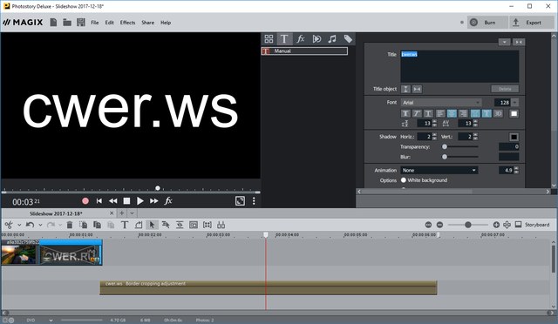
Task: Open the preview monitor three-dot menu
Action: 254,201
